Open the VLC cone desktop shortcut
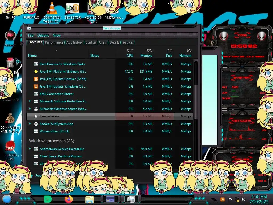 52,12
